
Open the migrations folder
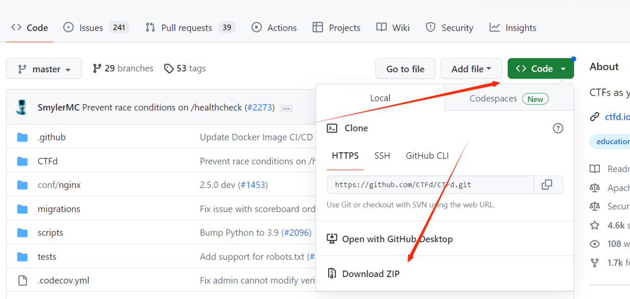click(59, 209)
